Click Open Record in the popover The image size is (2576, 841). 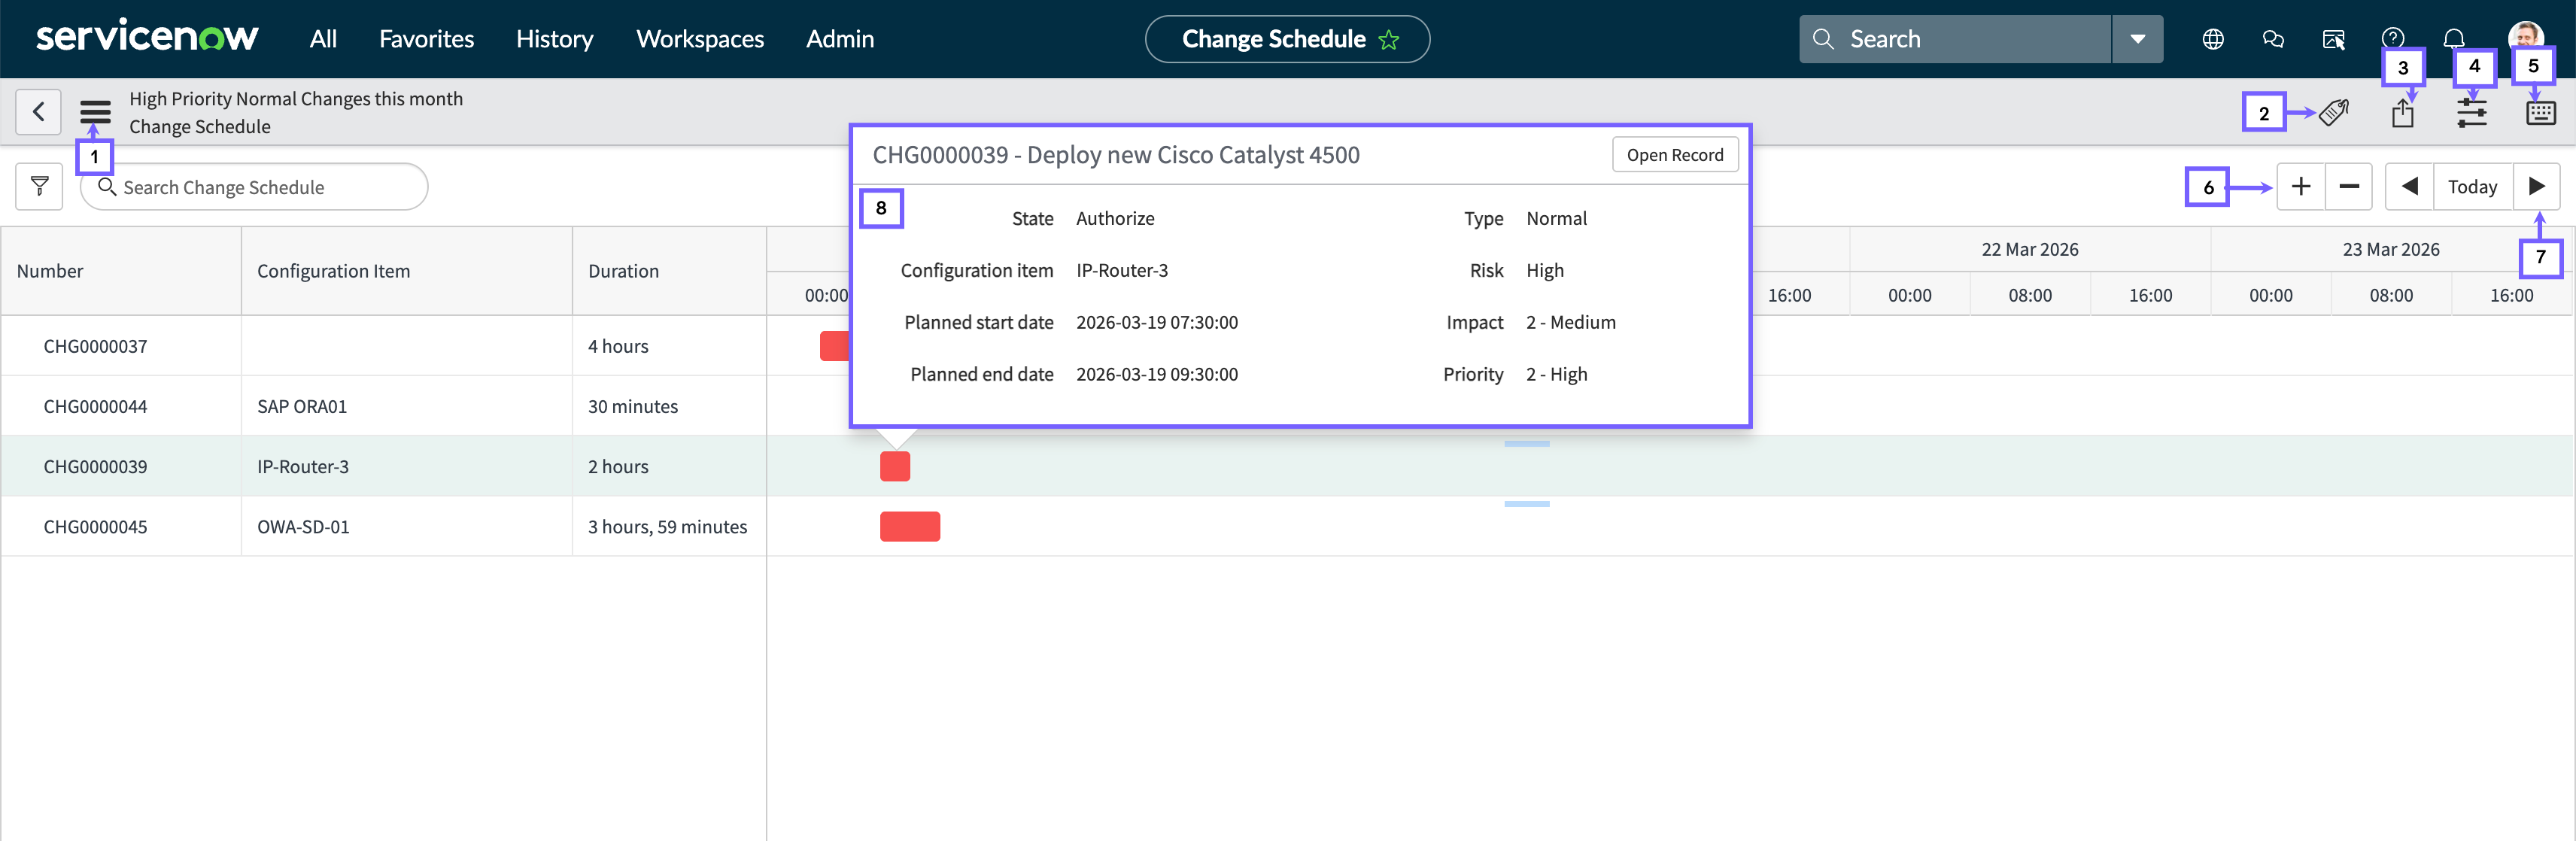(x=1675, y=155)
